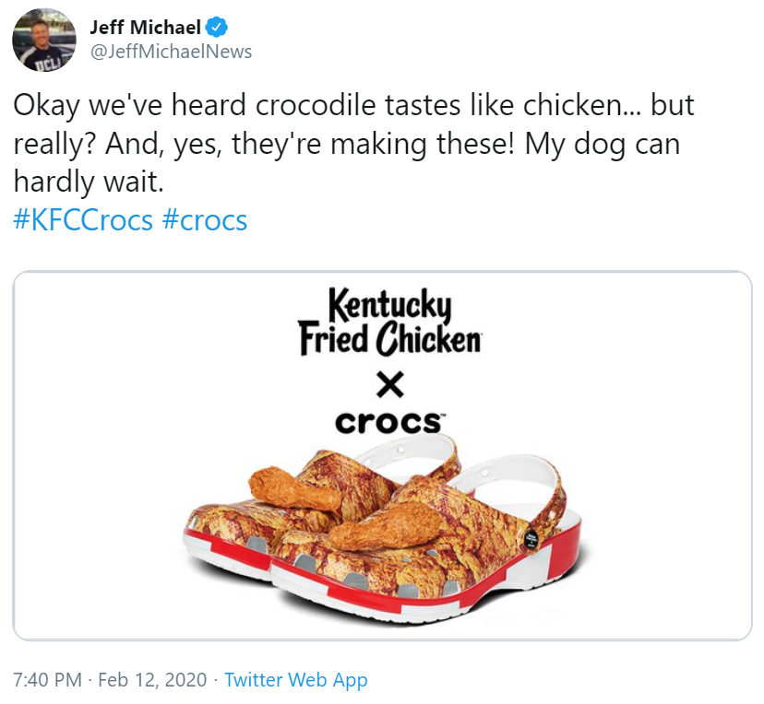Click the empty white area left of shoes

pyautogui.click(x=92, y=461)
